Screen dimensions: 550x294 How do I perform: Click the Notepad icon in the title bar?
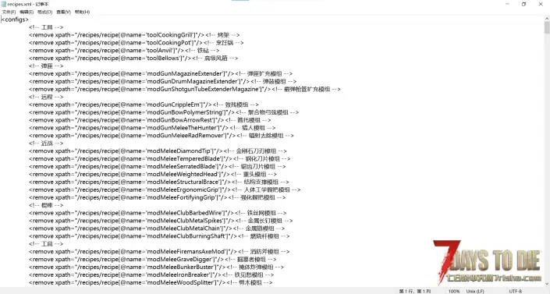[x=4, y=4]
